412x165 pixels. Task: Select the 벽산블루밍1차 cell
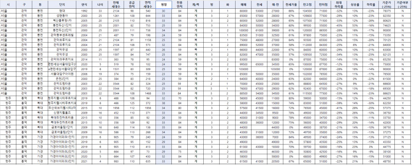62,20
